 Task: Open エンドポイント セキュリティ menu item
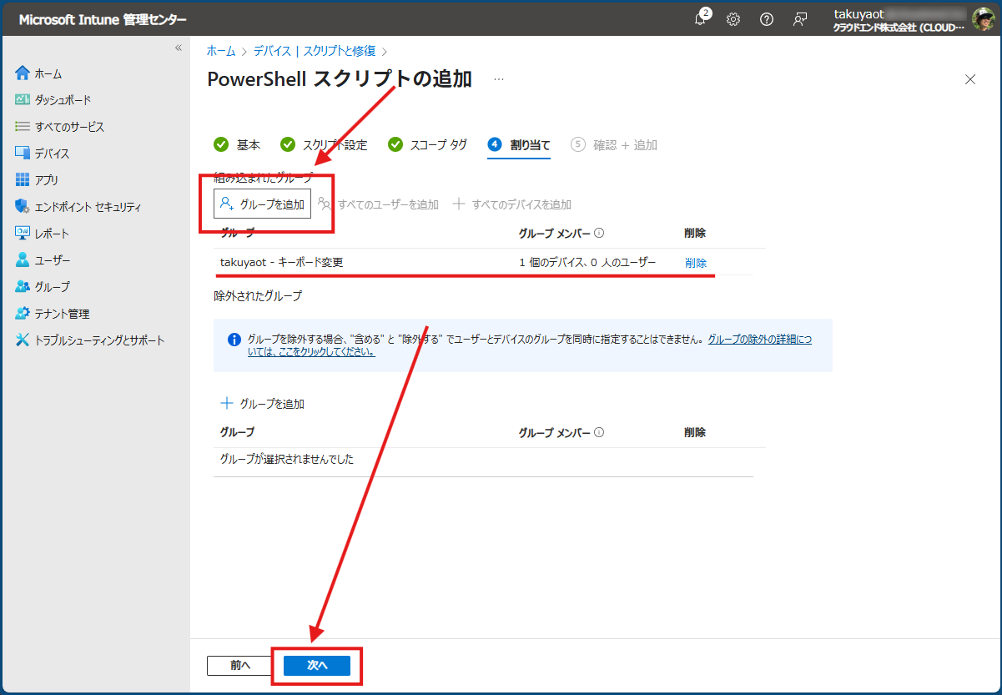[88, 207]
